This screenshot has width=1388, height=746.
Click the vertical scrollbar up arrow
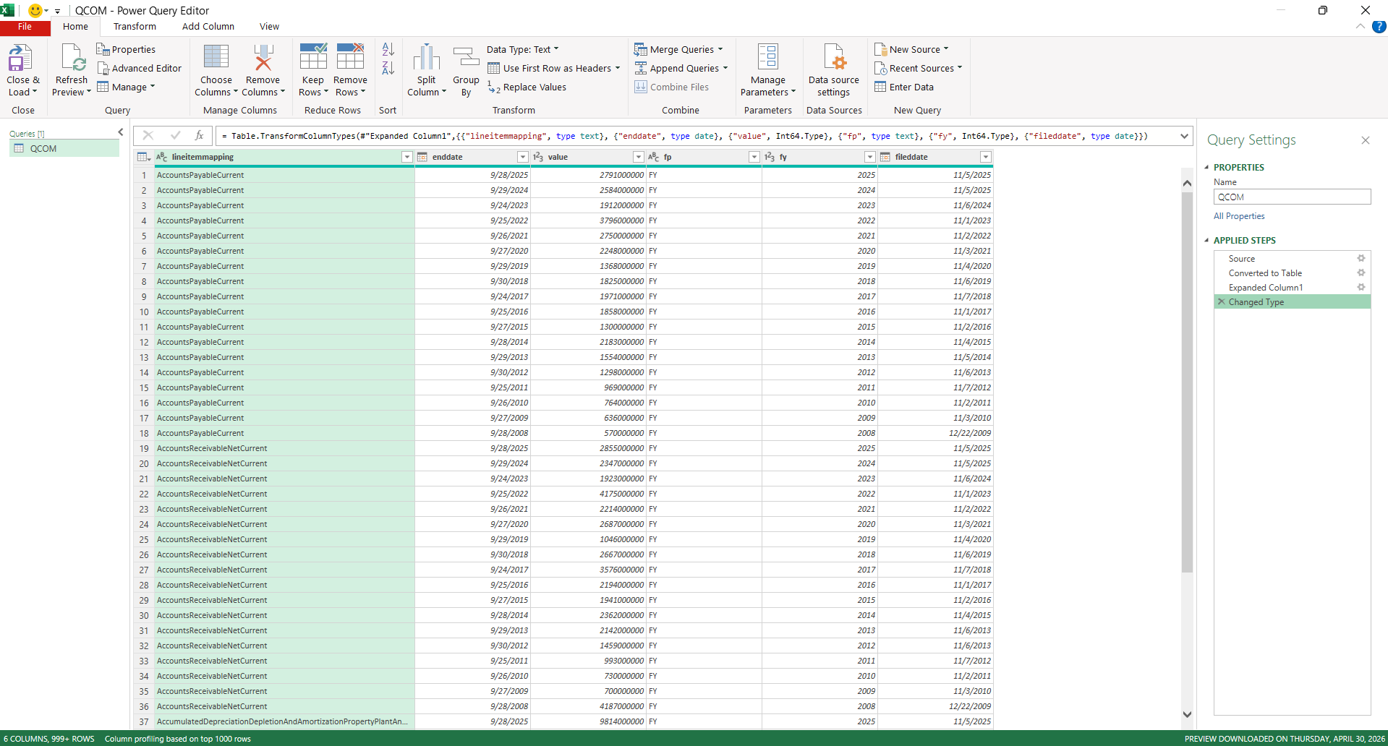(x=1187, y=183)
